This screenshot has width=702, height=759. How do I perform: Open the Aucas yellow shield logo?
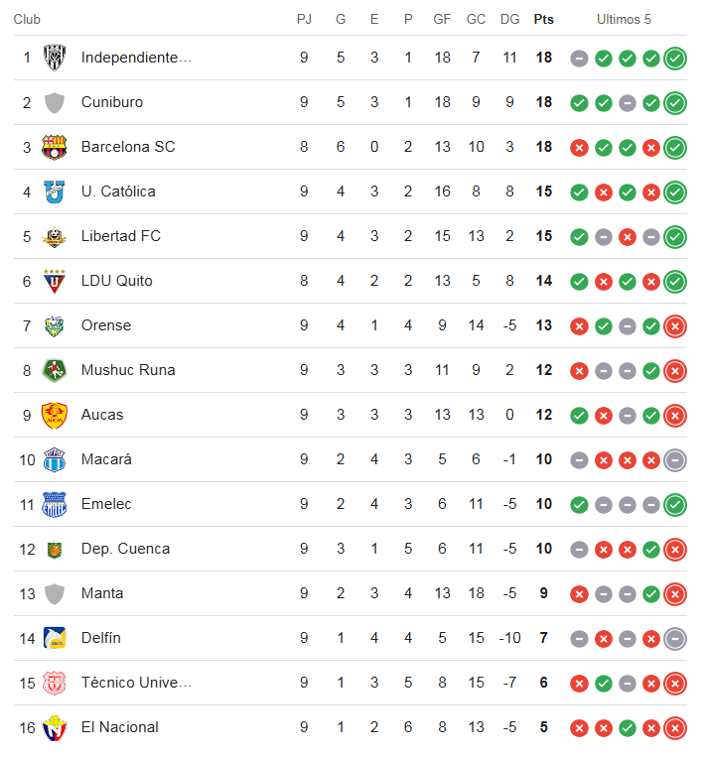pyautogui.click(x=55, y=416)
